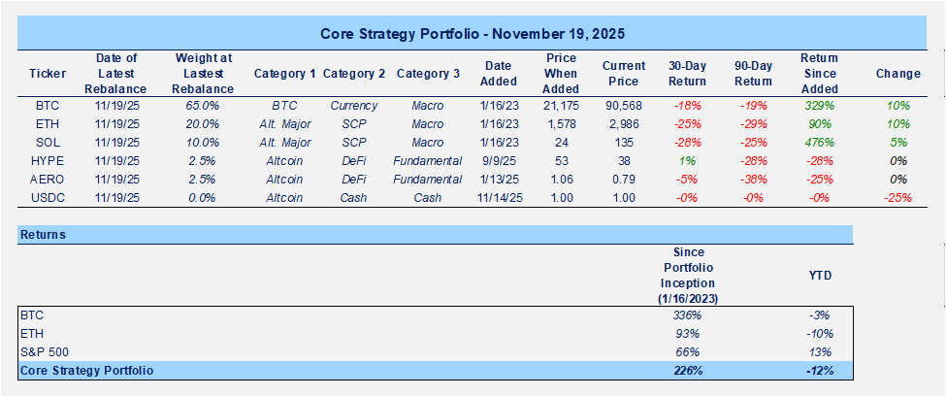Screen dimensions: 946x397
Task: Click the SOL ticker cell
Action: click(48, 143)
